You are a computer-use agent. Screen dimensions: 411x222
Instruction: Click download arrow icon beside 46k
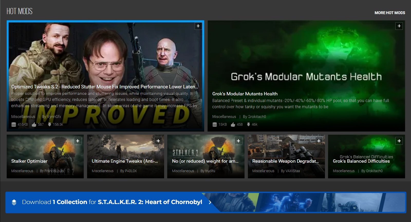click(248, 124)
